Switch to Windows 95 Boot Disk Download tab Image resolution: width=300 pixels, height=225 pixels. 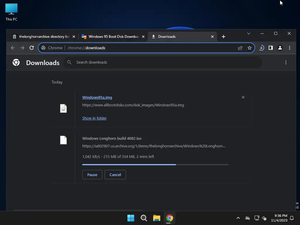[114, 37]
